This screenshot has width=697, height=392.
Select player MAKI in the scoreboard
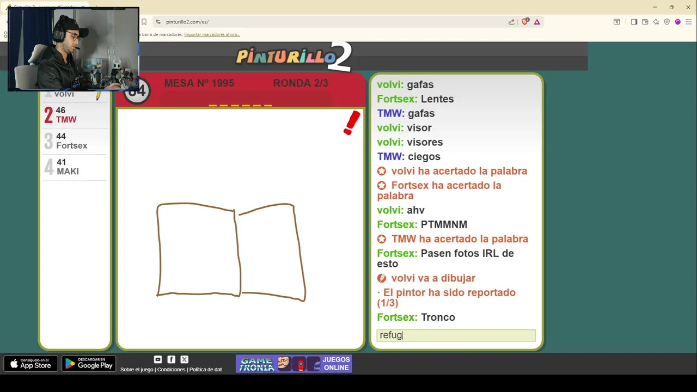click(75, 167)
